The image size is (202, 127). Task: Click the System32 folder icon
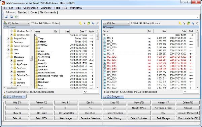(x=36, y=45)
